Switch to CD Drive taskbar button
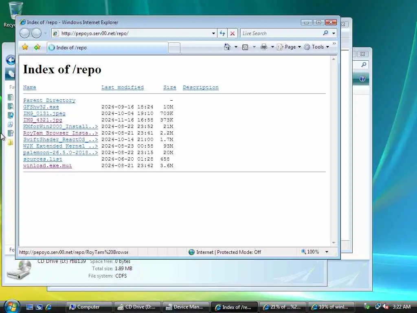Screen dimensions: 417x313 point(137,307)
